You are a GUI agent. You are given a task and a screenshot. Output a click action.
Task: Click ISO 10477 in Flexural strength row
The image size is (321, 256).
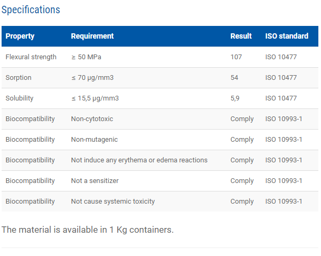tap(281, 57)
